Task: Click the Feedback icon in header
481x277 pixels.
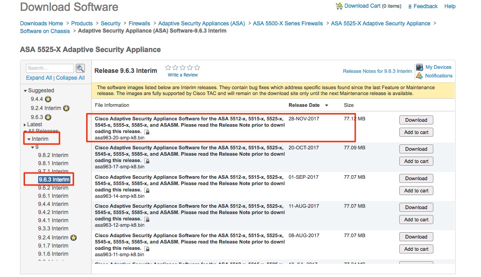Action: (x=410, y=7)
